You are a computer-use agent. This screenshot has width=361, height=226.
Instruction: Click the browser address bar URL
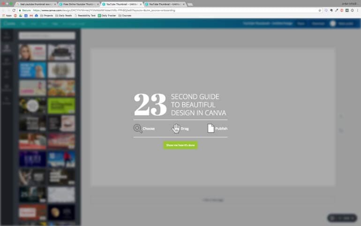103,10
